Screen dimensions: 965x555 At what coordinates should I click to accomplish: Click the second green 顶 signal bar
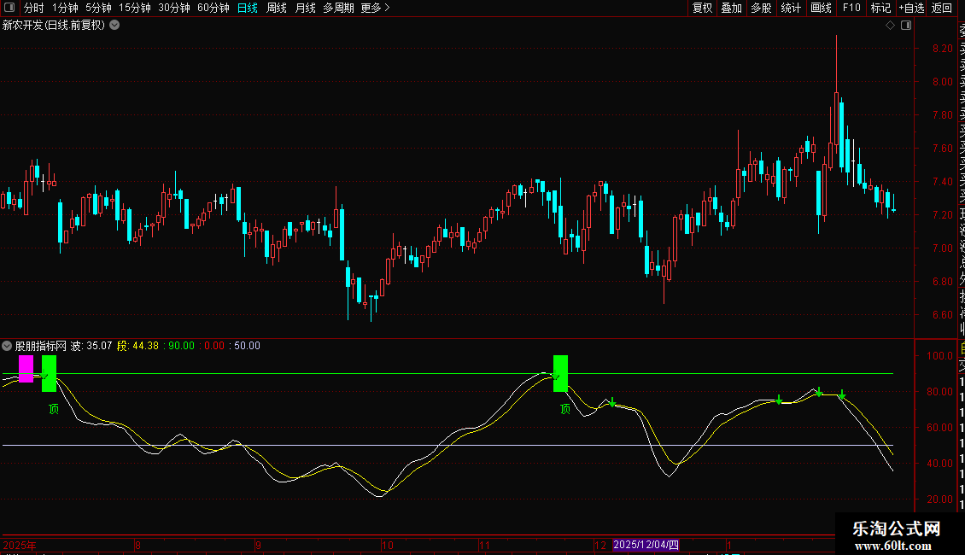[560, 373]
